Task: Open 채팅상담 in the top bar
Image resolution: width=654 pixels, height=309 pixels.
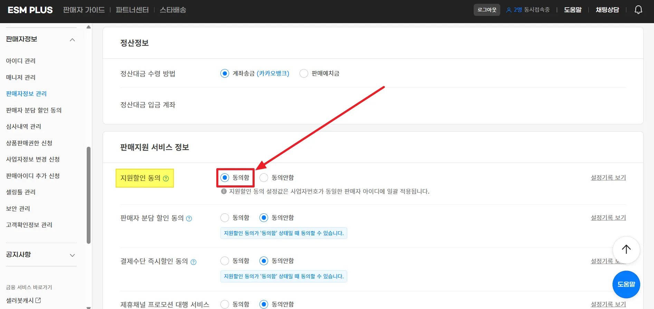Action: click(x=607, y=10)
